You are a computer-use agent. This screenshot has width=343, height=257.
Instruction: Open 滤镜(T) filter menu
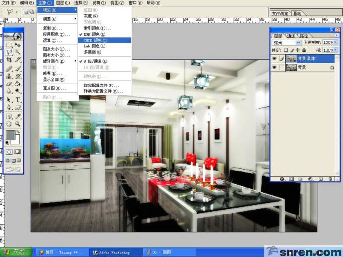tap(99, 3)
